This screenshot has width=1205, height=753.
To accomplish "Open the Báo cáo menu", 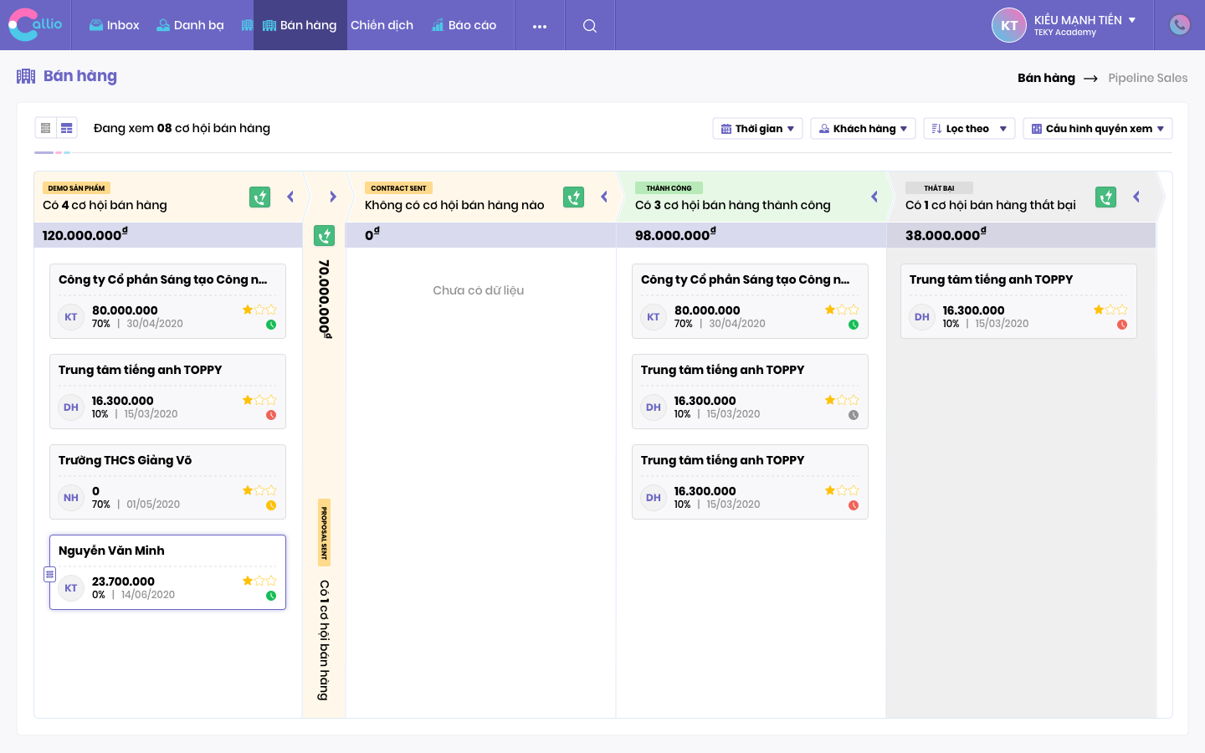I will (464, 25).
